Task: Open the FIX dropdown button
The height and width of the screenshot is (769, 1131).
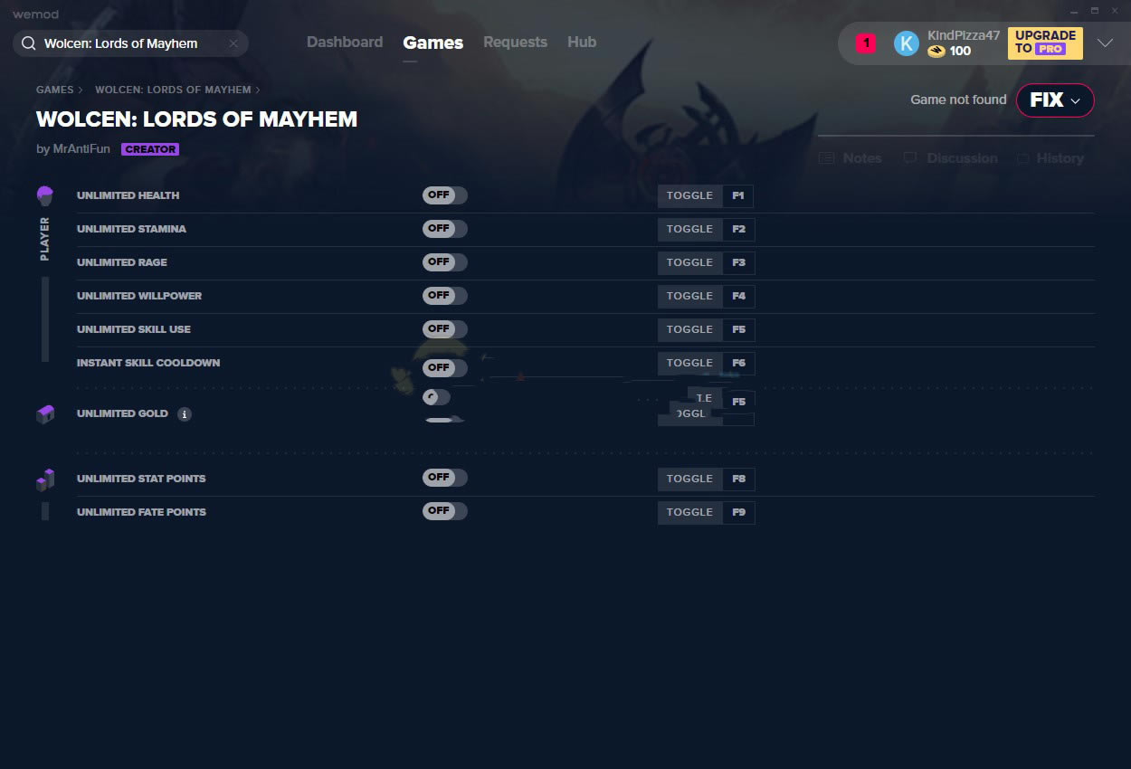Action: (1055, 100)
